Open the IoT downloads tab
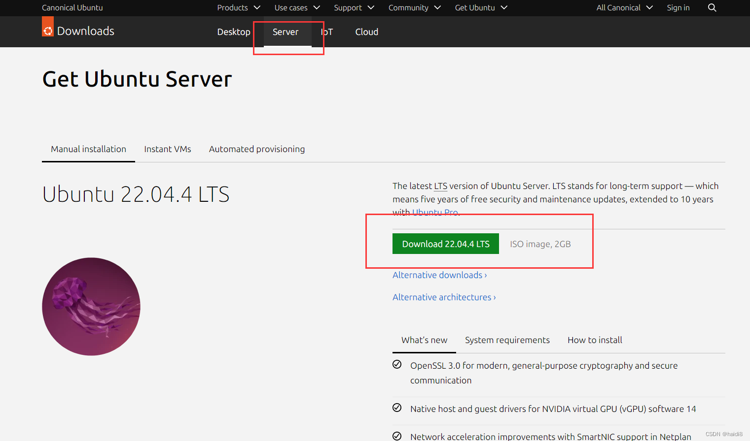The height and width of the screenshot is (441, 750). pyautogui.click(x=327, y=32)
